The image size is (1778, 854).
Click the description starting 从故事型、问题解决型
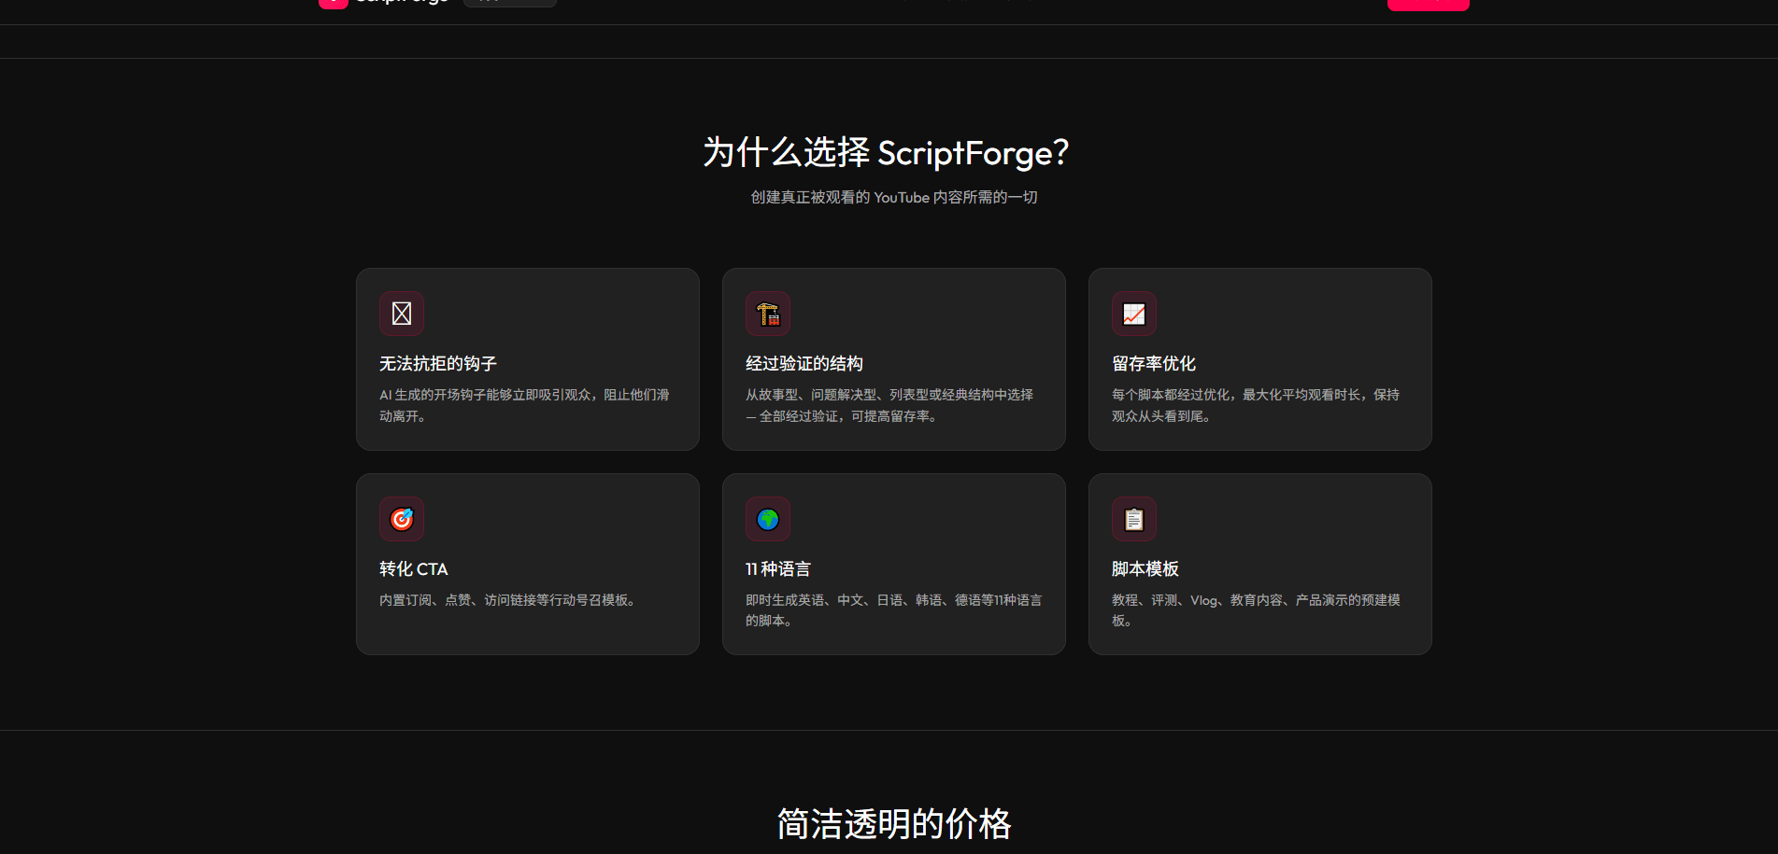pos(889,405)
